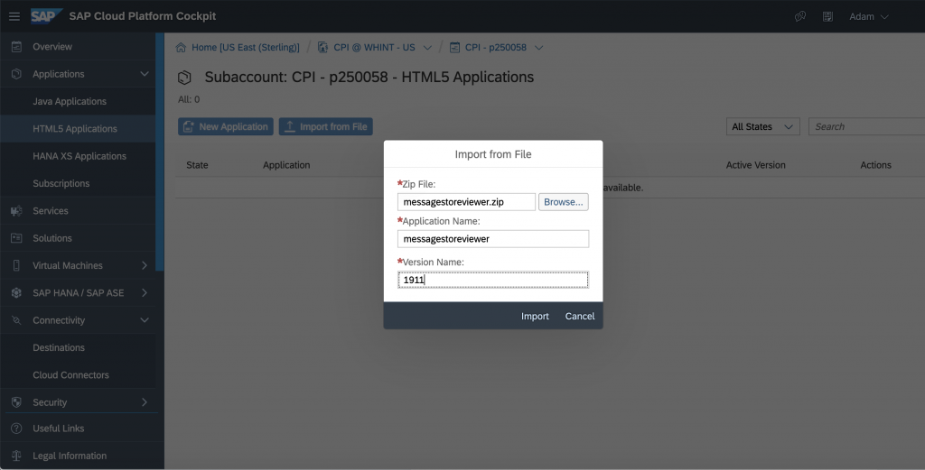Click the All: 0 count text

(x=189, y=99)
